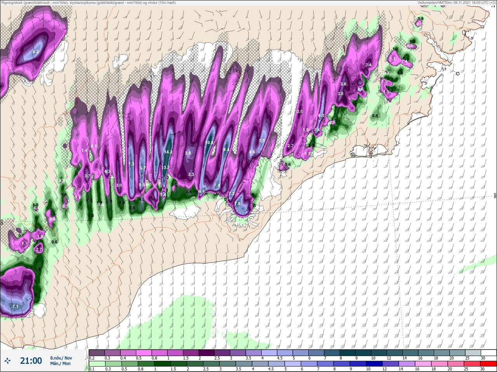Click the date text '8.nóv./ Nov'
This screenshot has height=372, width=497.
pyautogui.click(x=61, y=358)
